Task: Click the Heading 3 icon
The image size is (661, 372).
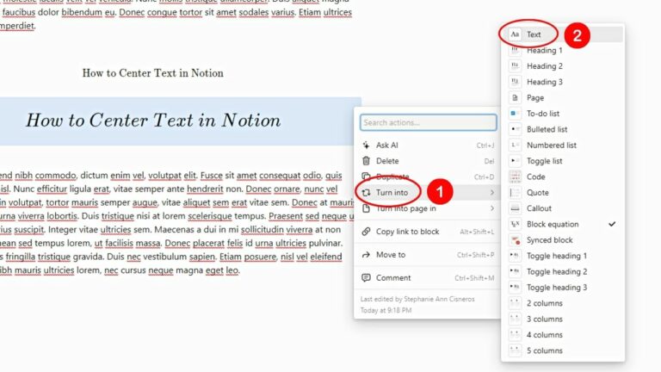Action: pos(515,82)
